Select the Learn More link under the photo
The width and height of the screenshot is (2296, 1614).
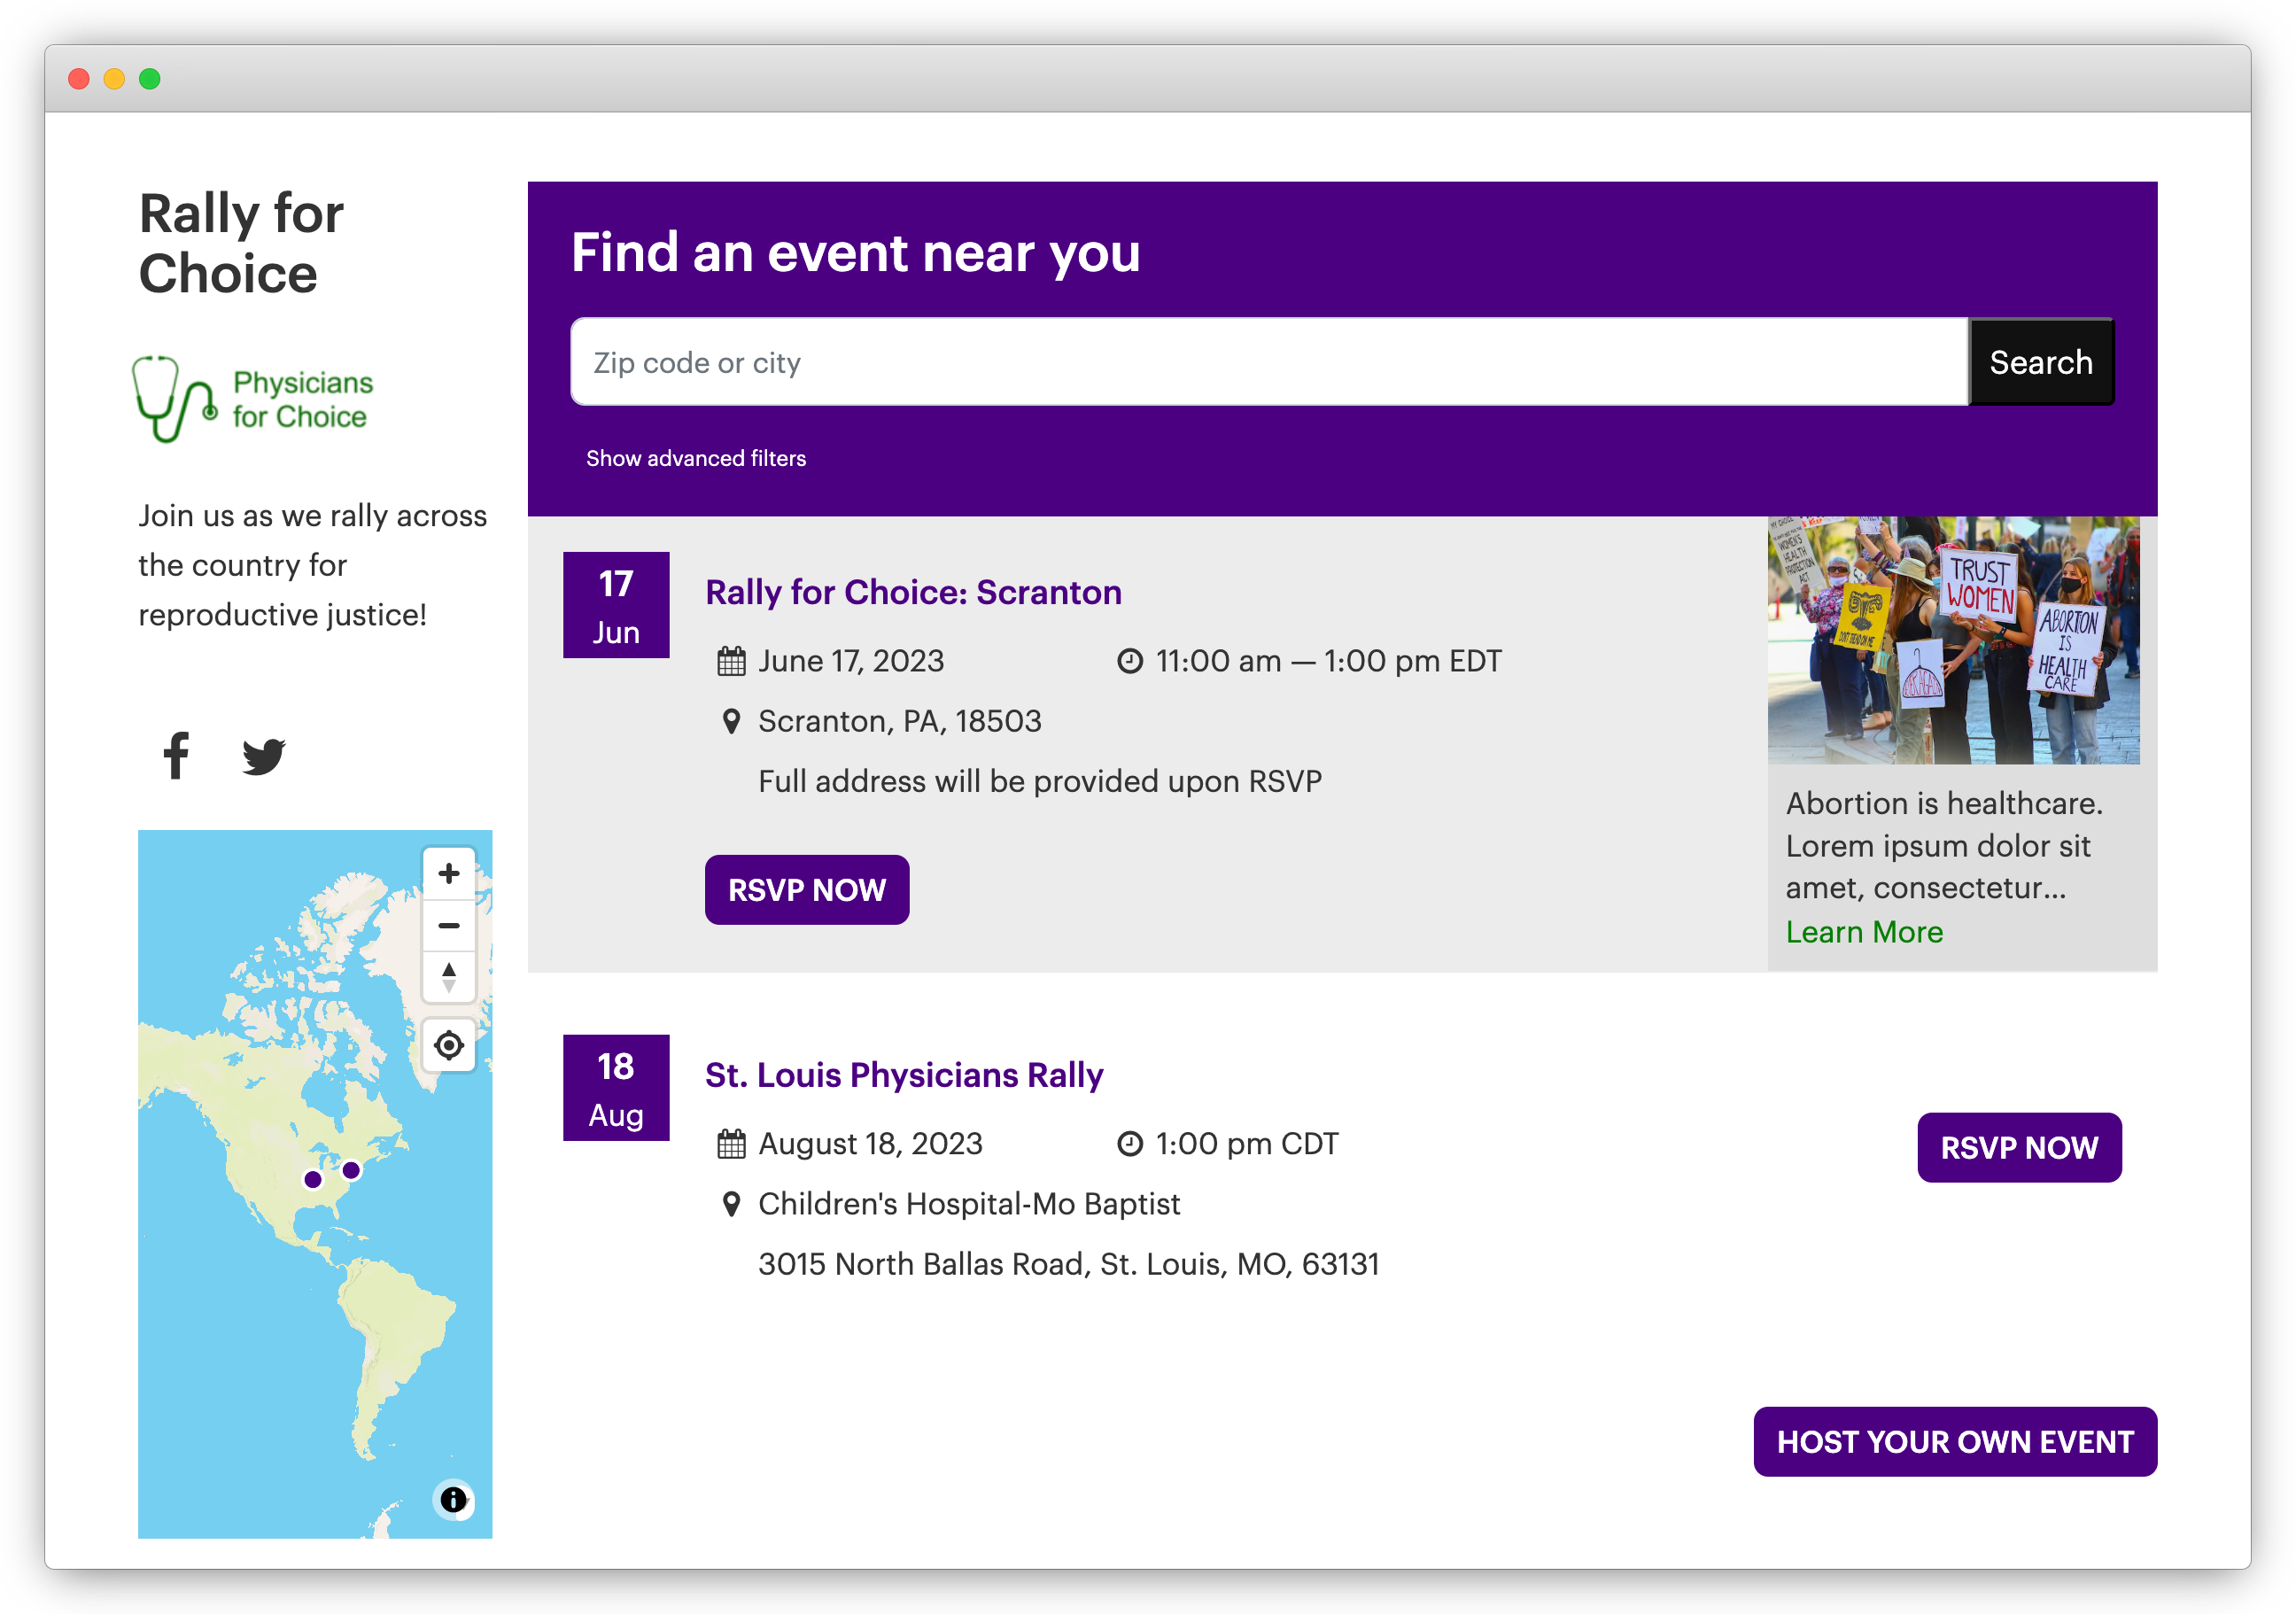coord(1863,931)
